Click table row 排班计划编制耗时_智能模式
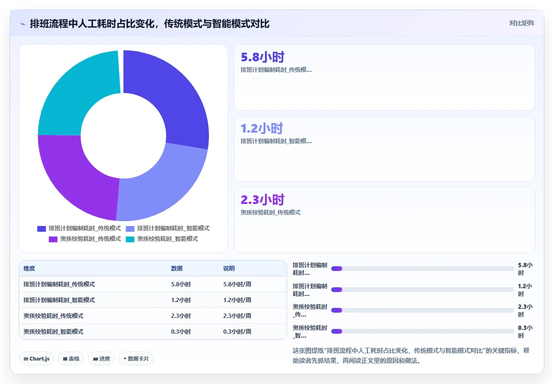 152,300
